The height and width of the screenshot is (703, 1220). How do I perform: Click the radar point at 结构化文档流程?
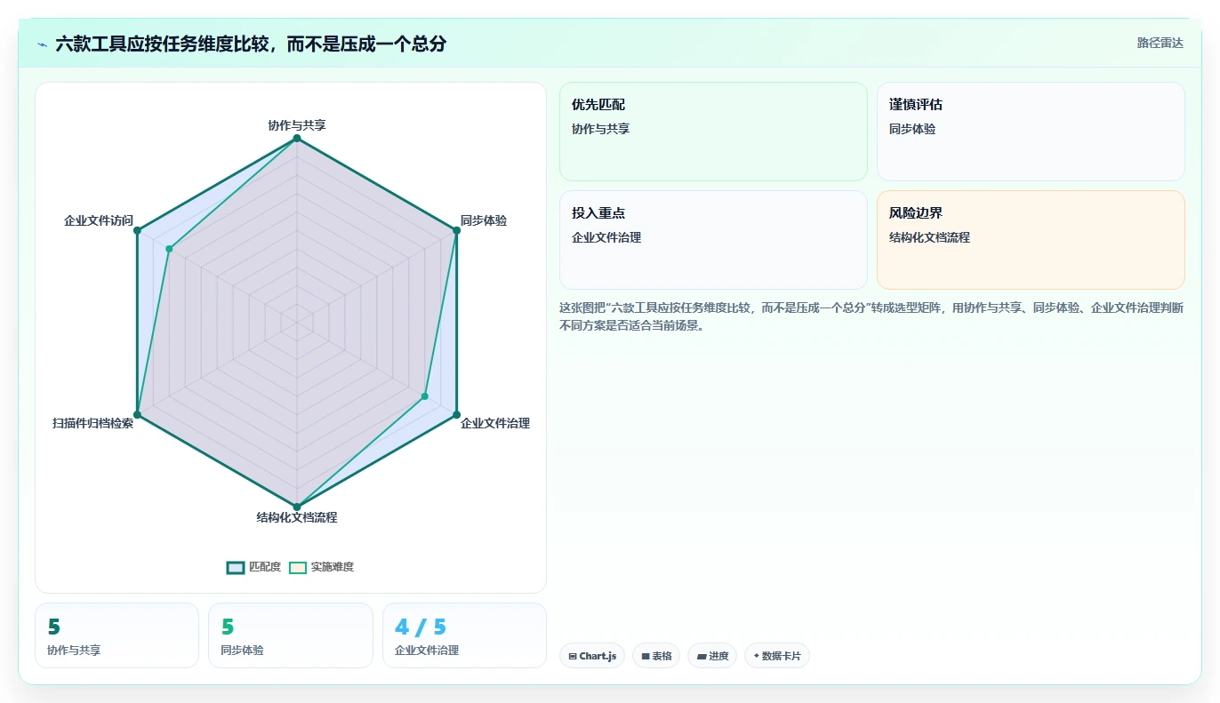(297, 507)
